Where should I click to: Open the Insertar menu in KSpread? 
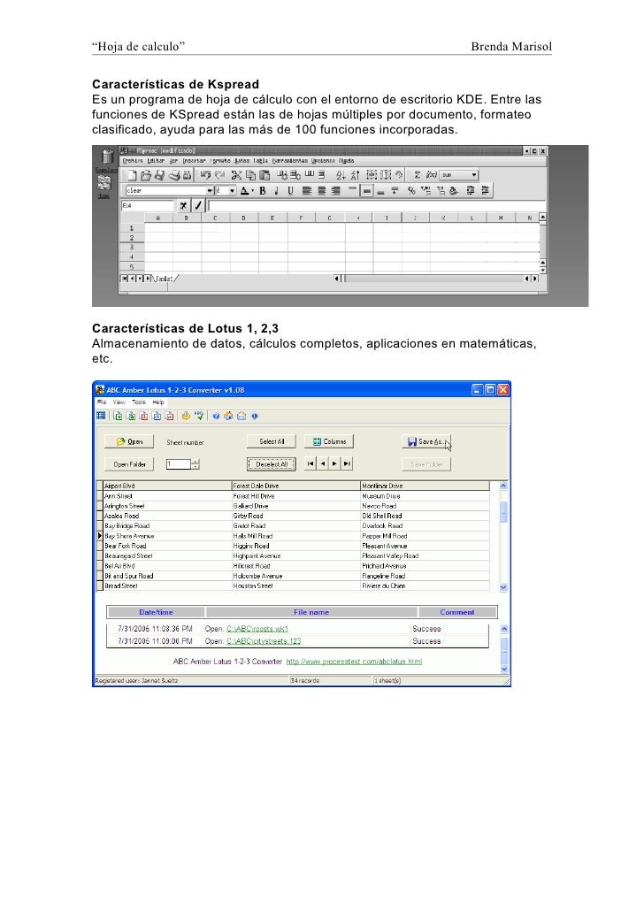[194, 161]
